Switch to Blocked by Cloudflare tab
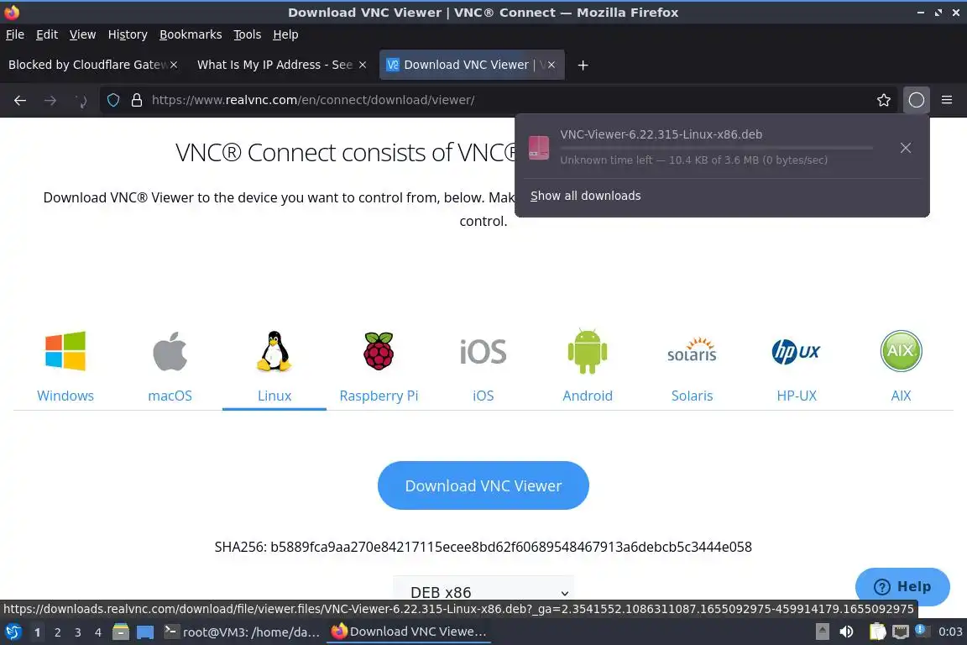 pos(87,65)
